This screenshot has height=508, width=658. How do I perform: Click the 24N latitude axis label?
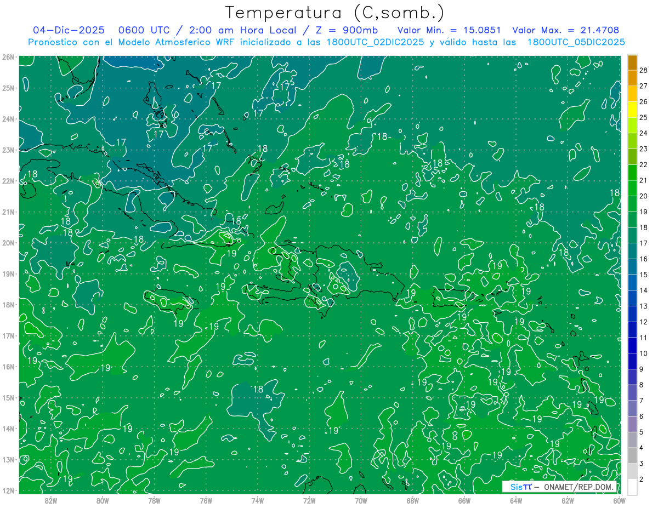pyautogui.click(x=8, y=119)
